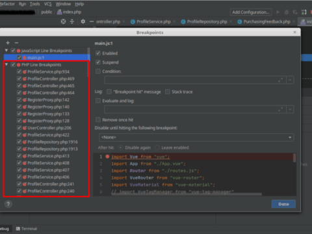Click the run with coverage icon
312x234 pixels.
click(295, 12)
